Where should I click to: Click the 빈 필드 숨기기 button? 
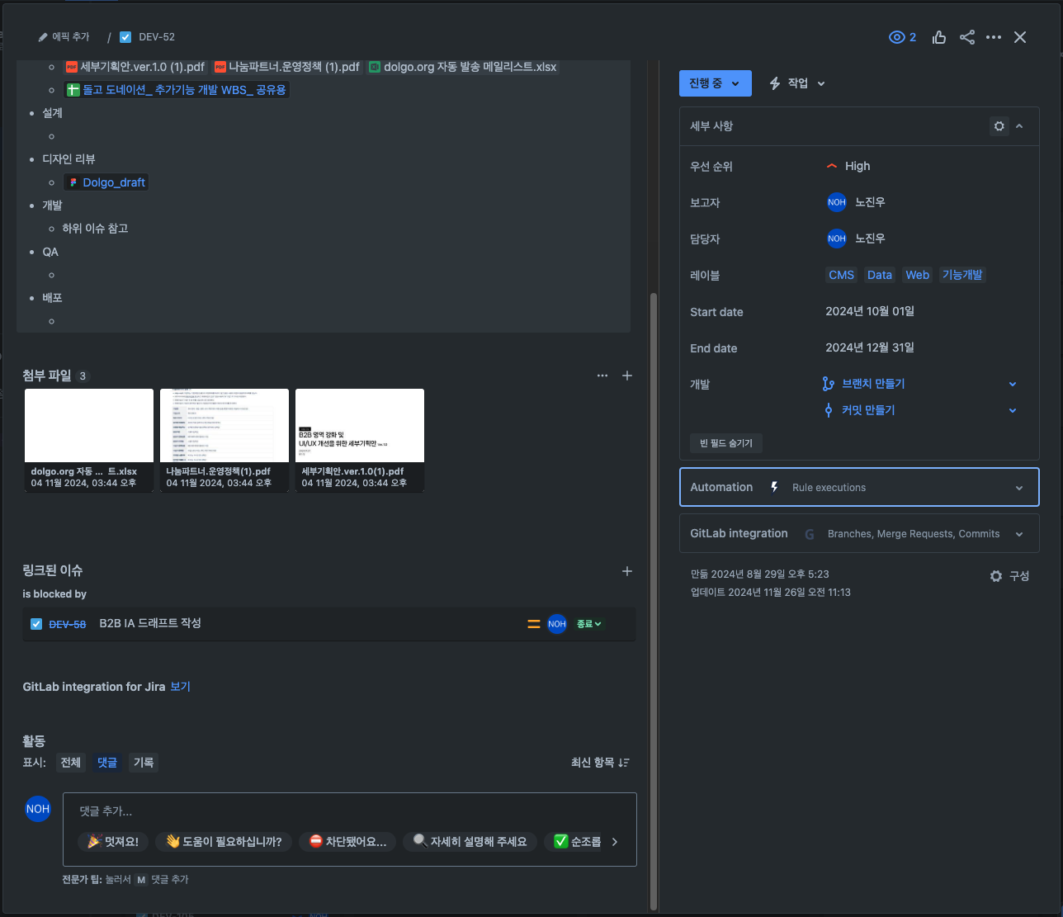(726, 443)
